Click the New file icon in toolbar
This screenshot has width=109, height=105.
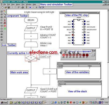[2, 8]
